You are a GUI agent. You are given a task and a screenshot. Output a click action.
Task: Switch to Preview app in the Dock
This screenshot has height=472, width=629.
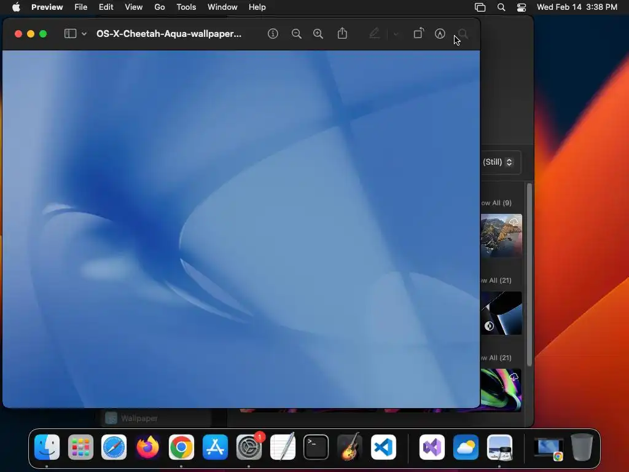coord(499,447)
